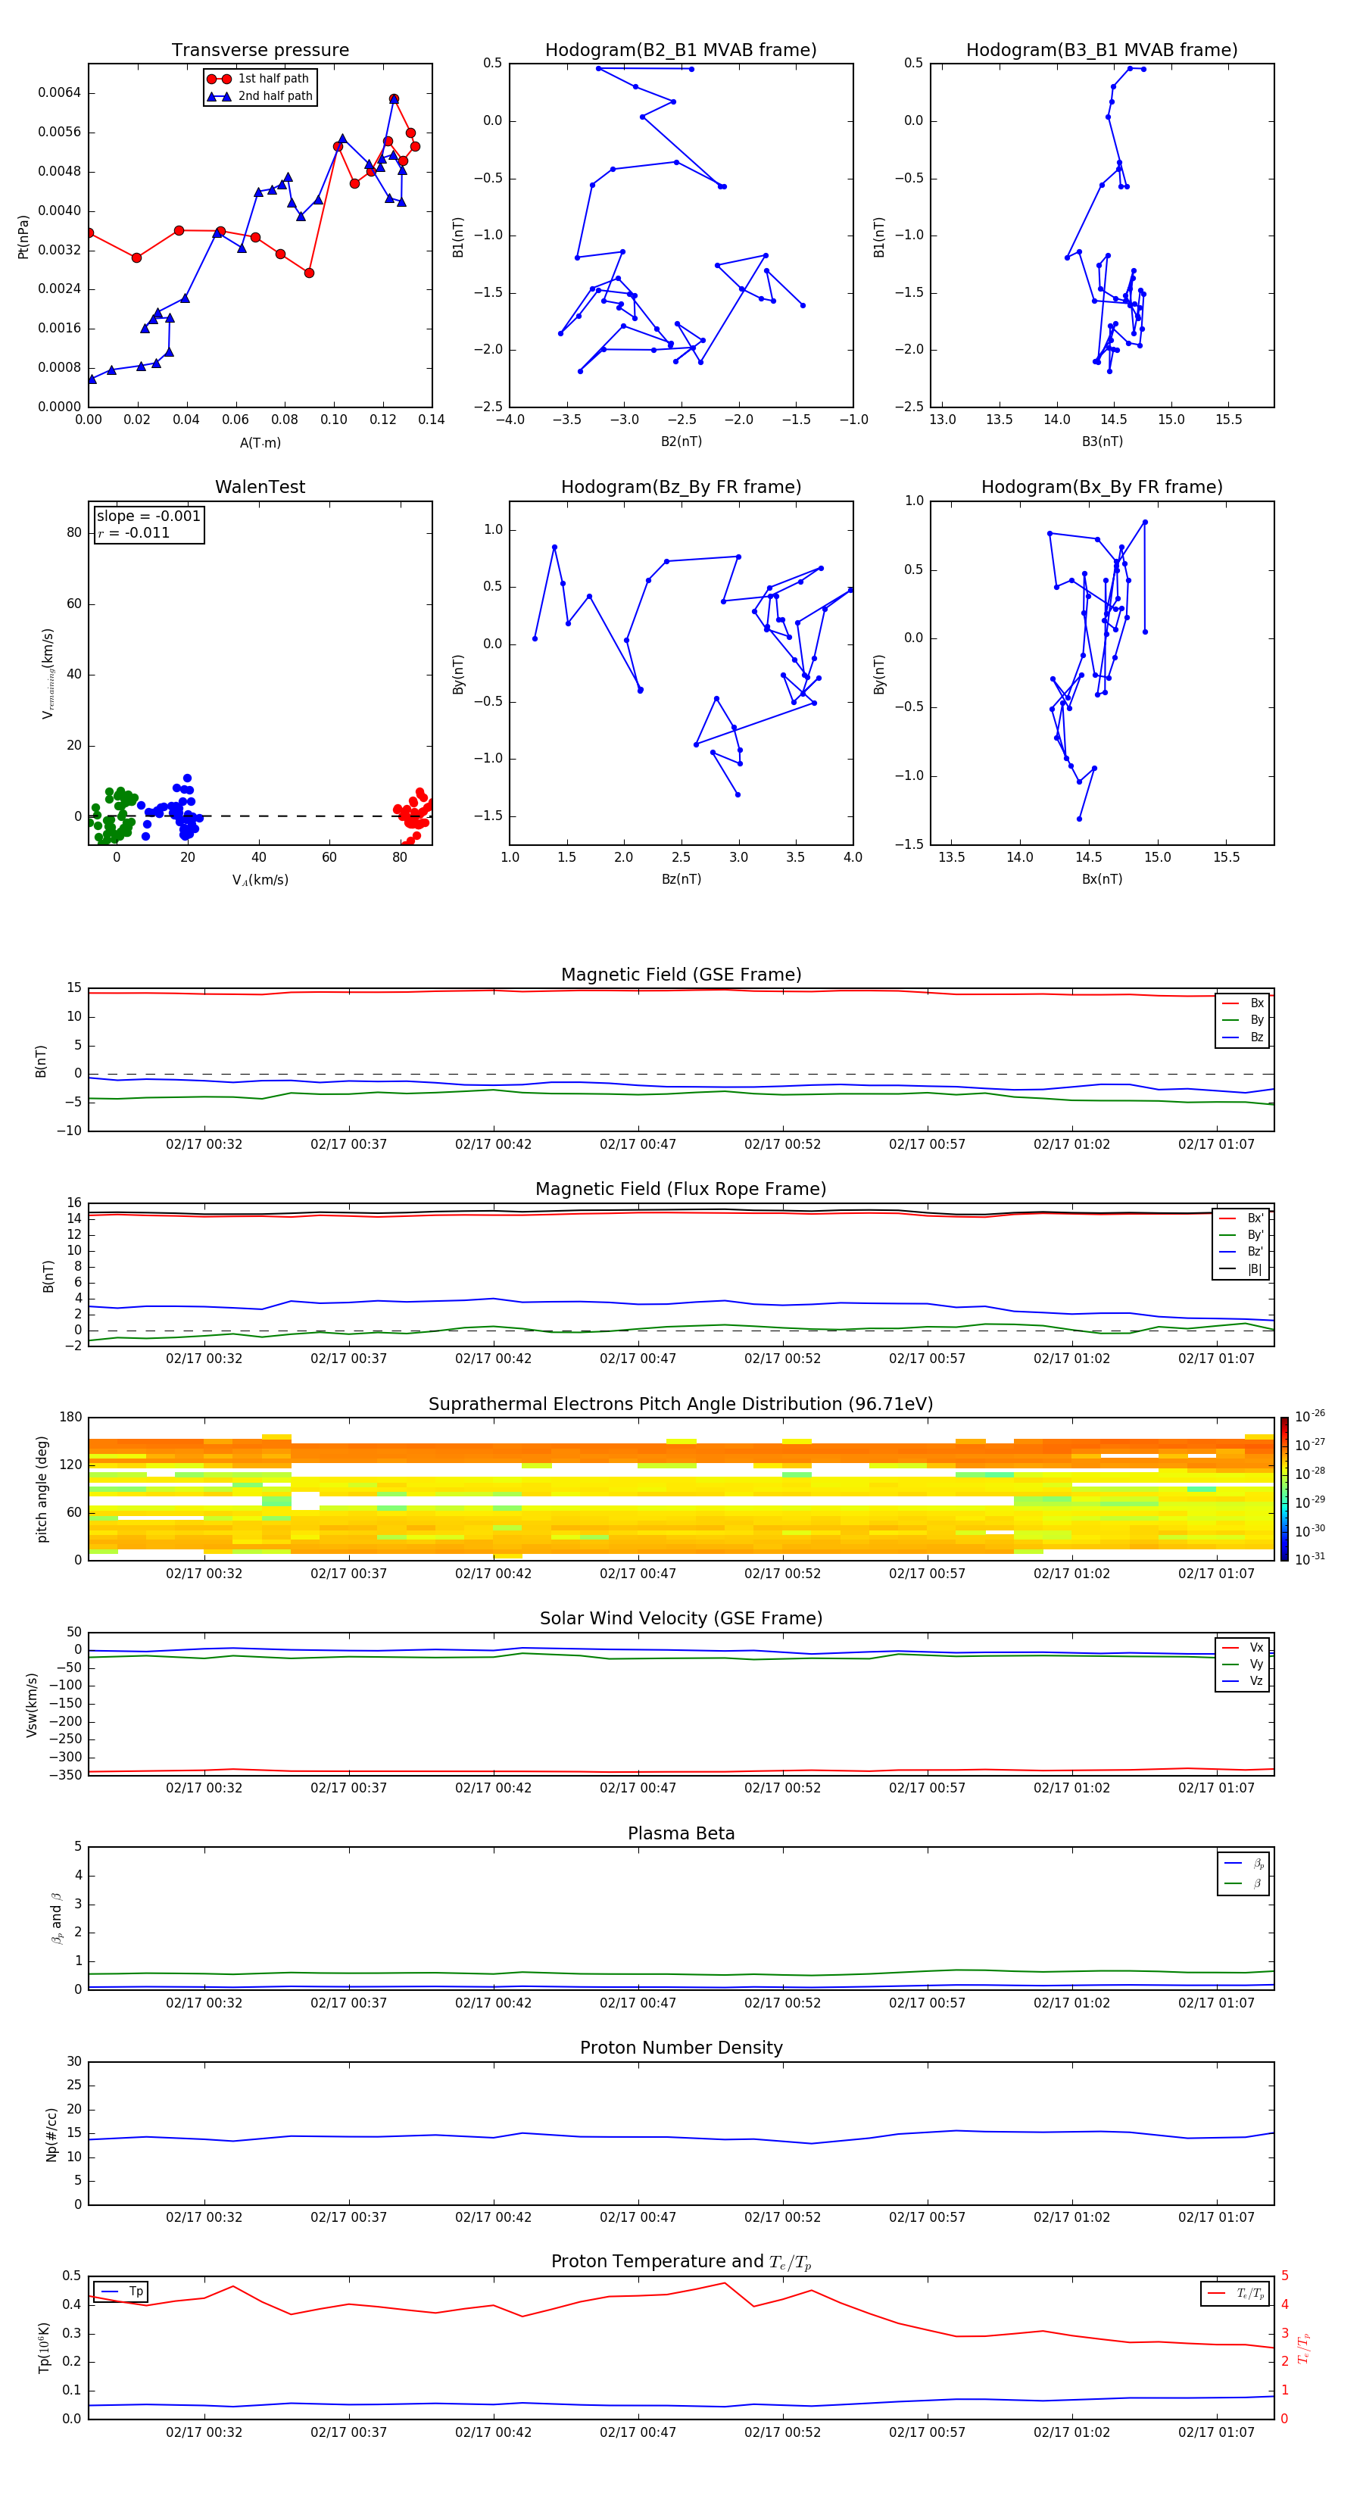
Task: Click the 'B3(nT)' x-axis label
Action: [1102, 441]
